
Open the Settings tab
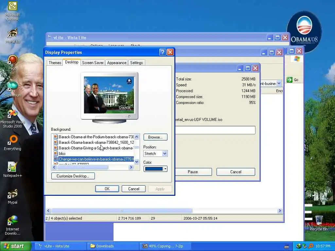click(x=136, y=62)
